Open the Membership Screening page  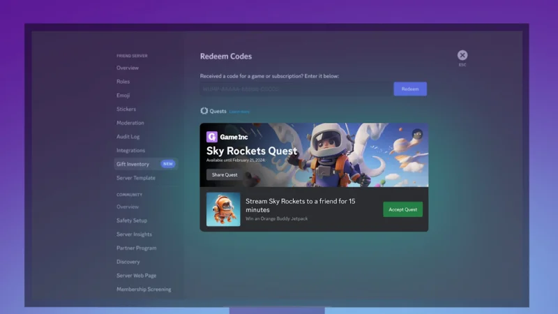pos(144,290)
